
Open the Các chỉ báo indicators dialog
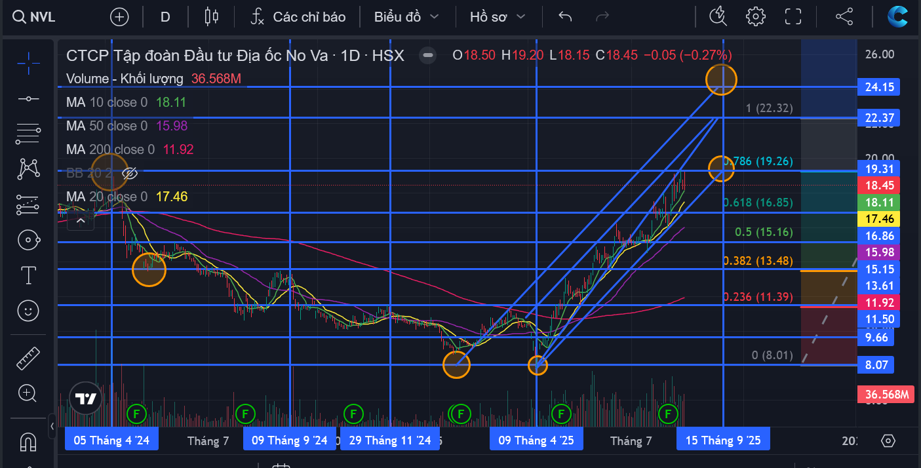pos(298,17)
